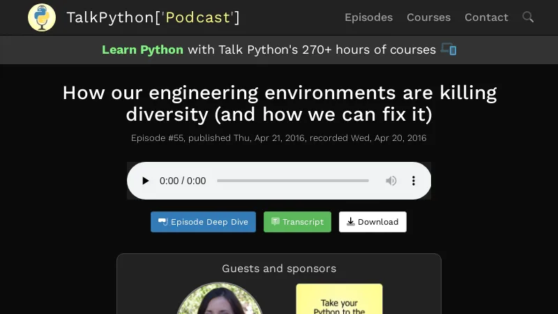Click the episode title heading
Screen dimensions: 558x314
click(279, 103)
